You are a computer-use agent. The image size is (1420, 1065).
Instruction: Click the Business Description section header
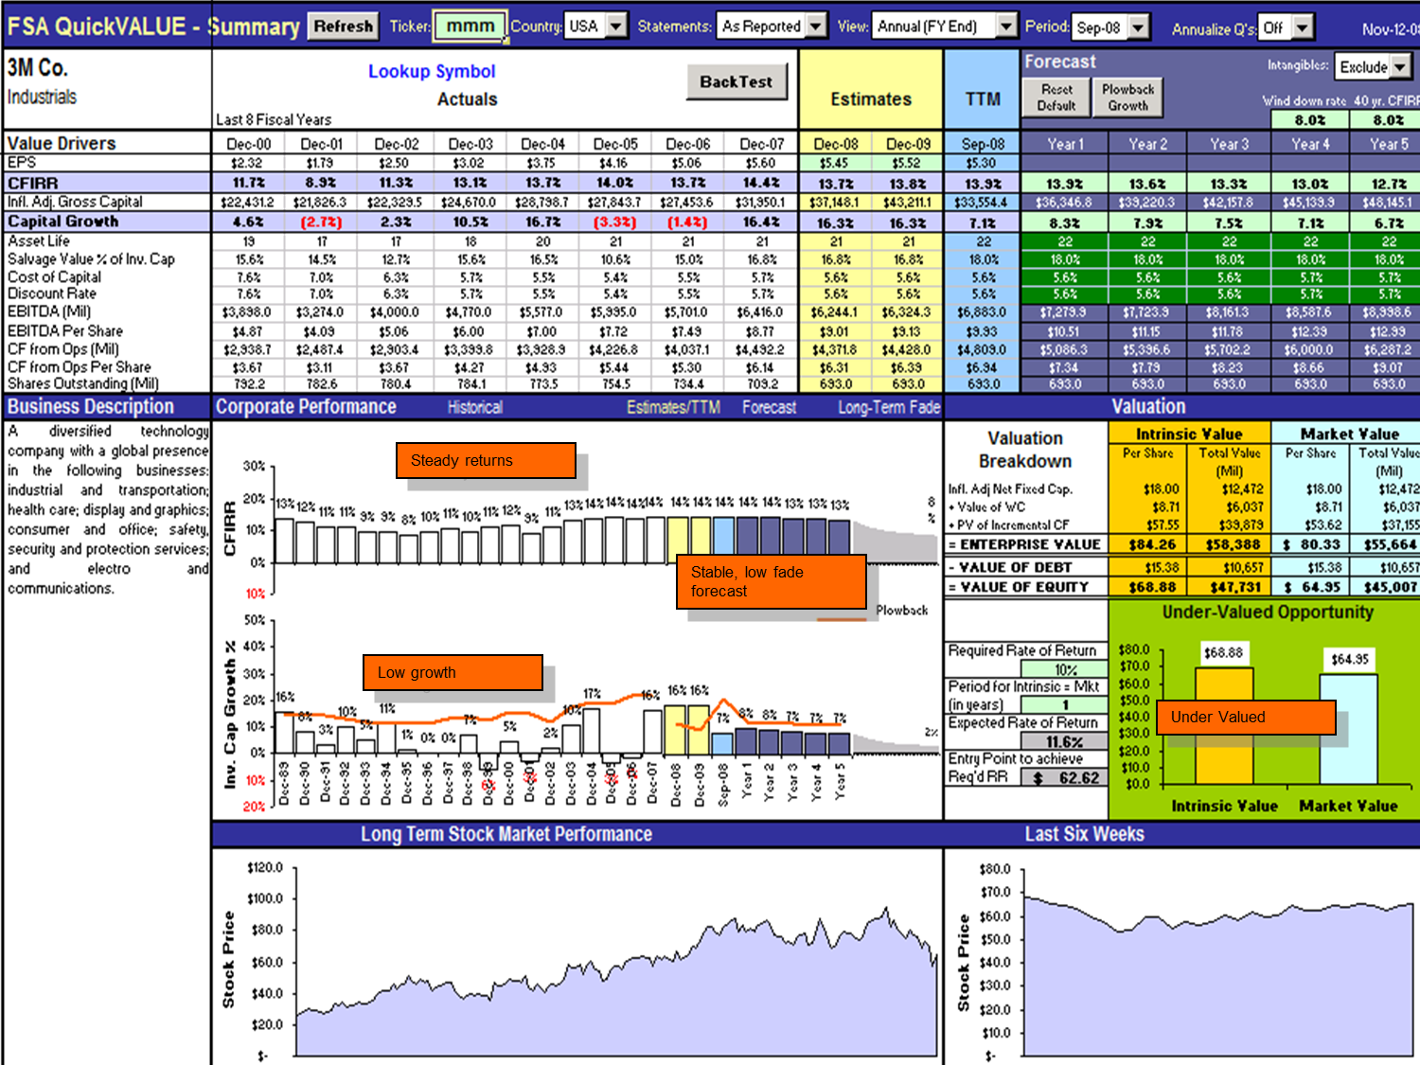(x=91, y=407)
